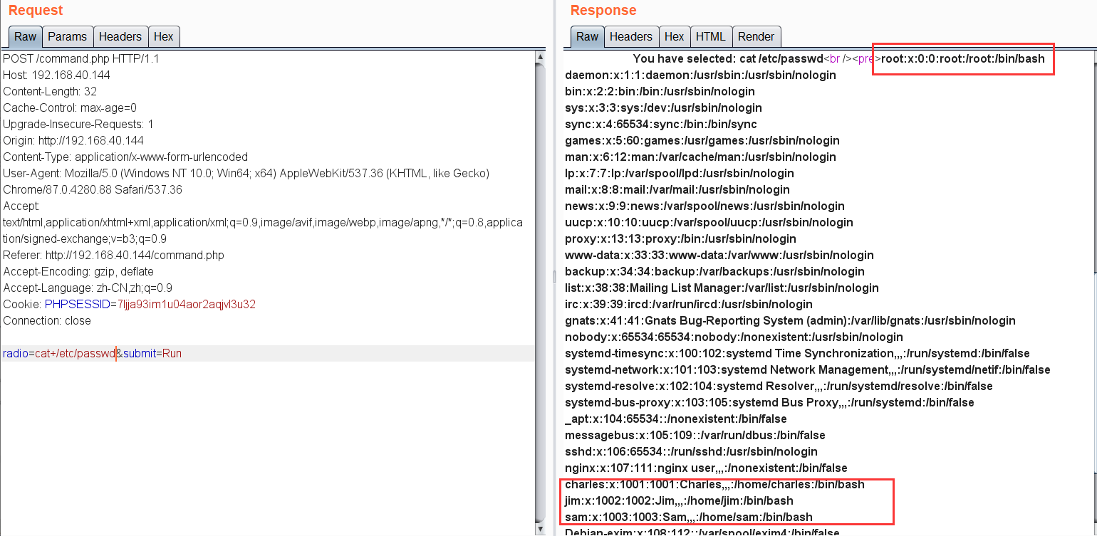Click the radio=cat+/etc/passwd request body

(x=59, y=353)
